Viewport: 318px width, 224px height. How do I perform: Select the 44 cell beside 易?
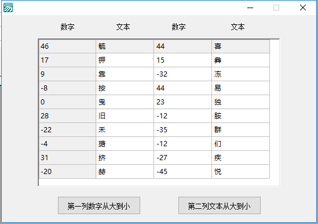(183, 88)
